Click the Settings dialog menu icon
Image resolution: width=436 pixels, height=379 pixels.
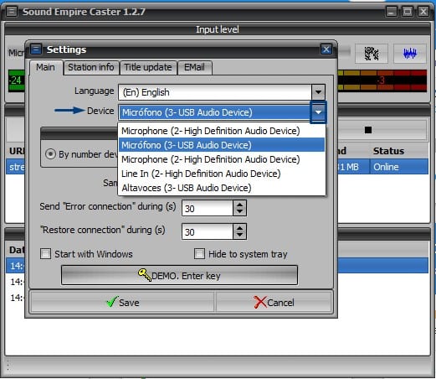(x=36, y=49)
